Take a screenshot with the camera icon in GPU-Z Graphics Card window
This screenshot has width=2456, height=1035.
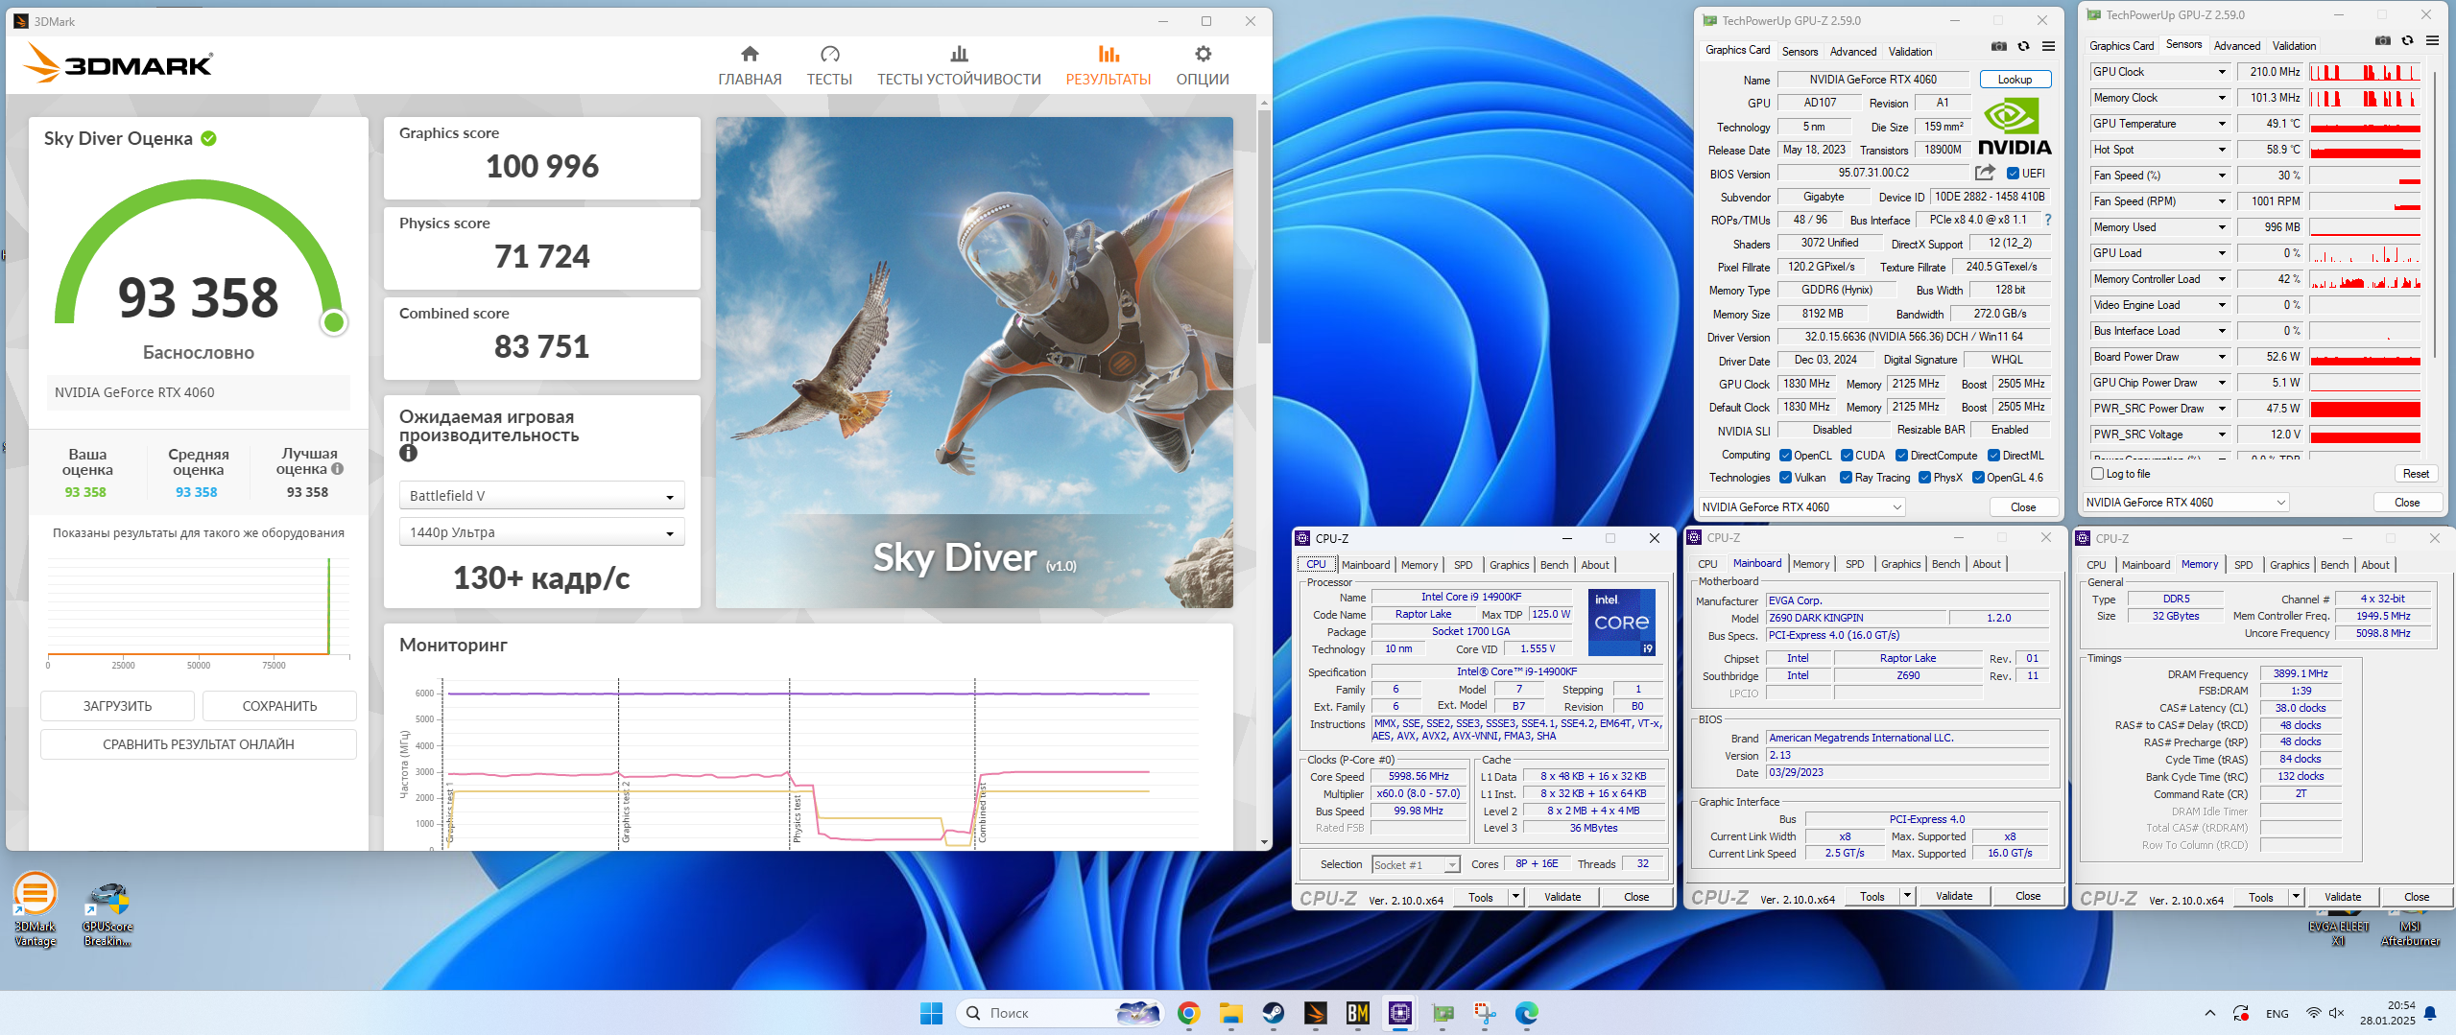pos(1998,46)
